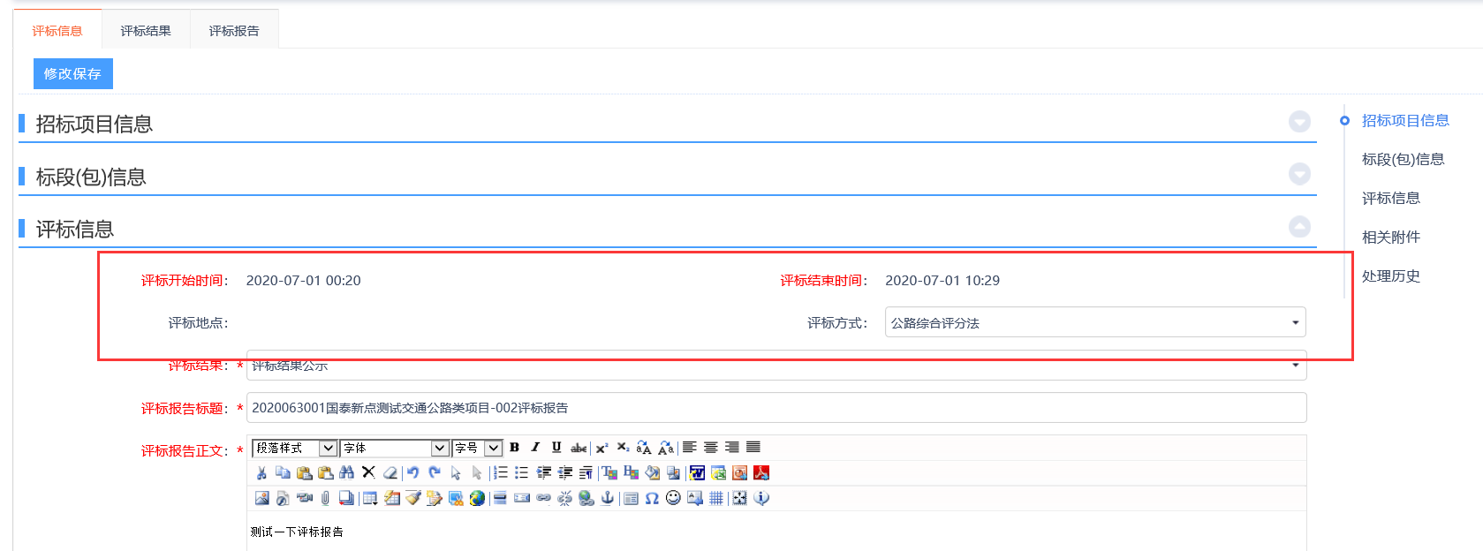Open the 字体 font dropdown
1483x551 pixels.
point(439,449)
